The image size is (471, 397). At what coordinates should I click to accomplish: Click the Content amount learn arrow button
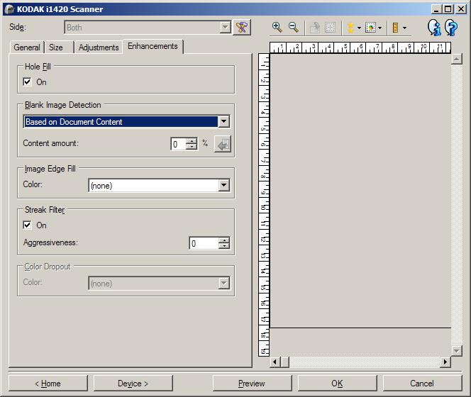tap(223, 144)
